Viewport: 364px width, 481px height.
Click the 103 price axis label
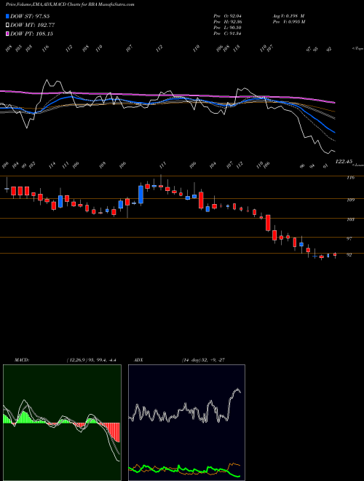350,219
